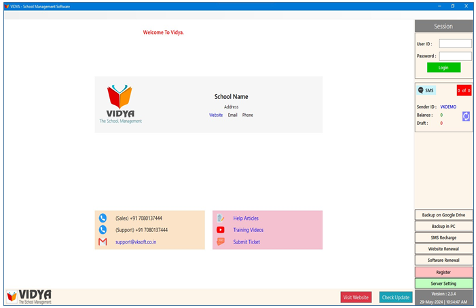
Task: Click the Website link under School Name
Action: pyautogui.click(x=216, y=115)
